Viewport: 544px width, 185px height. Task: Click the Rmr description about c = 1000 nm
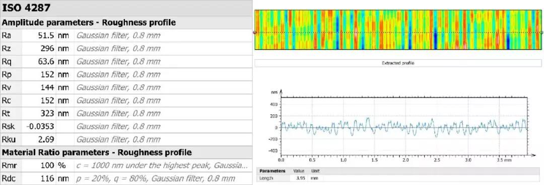162,165
